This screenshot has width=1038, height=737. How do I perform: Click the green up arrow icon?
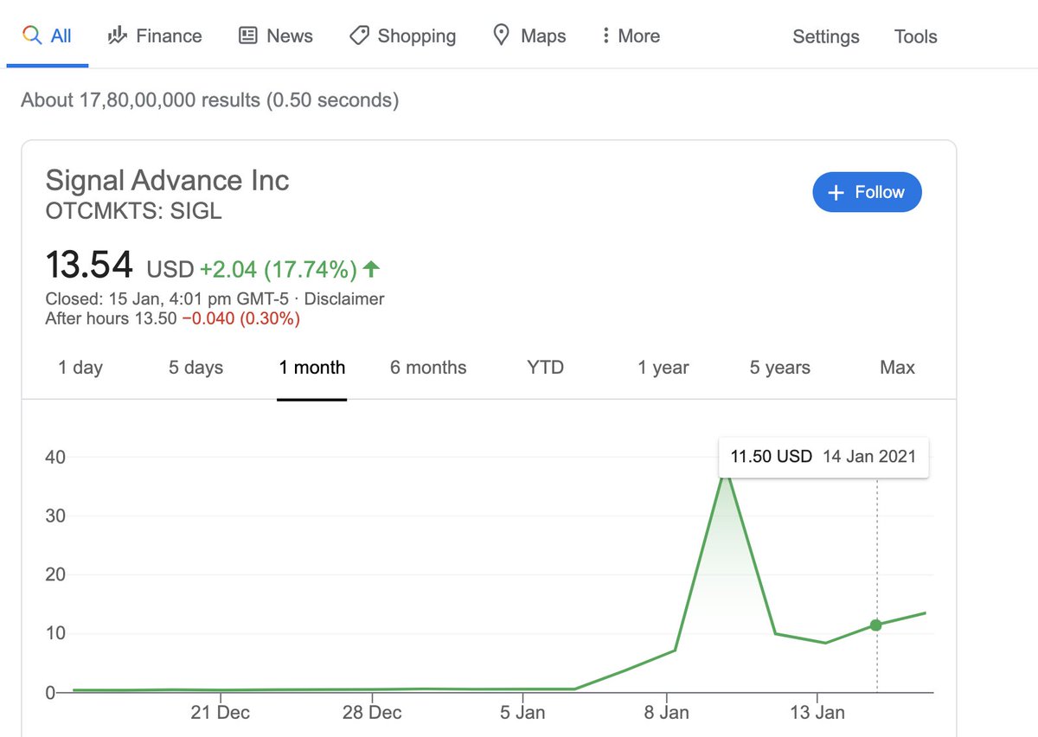371,270
